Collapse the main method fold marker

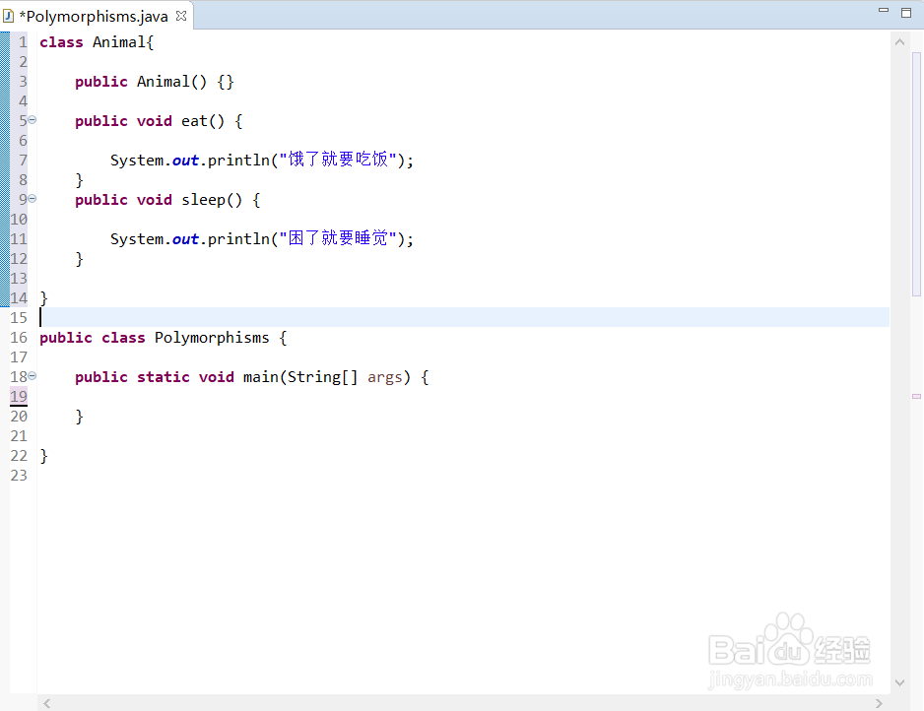31,376
